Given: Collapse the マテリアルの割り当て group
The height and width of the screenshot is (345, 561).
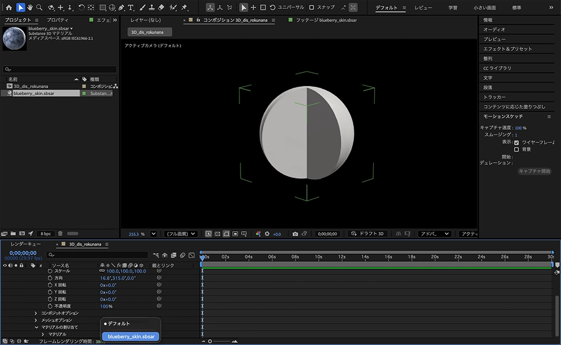Looking at the screenshot, I should click(36, 327).
